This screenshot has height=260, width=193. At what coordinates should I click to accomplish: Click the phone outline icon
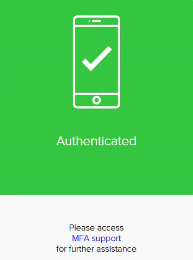tap(96, 62)
